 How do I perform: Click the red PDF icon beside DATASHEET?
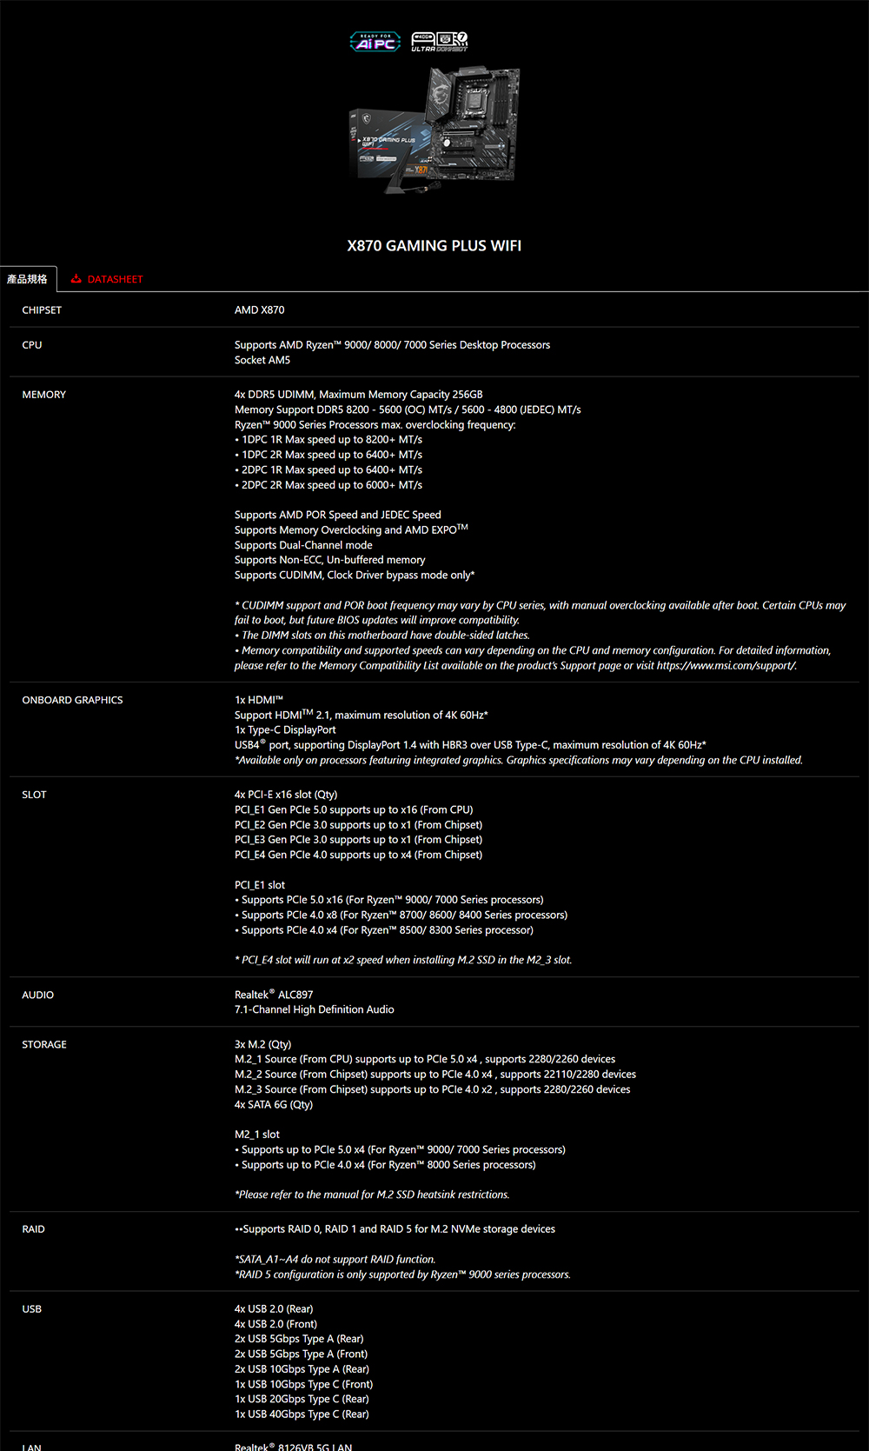point(76,279)
